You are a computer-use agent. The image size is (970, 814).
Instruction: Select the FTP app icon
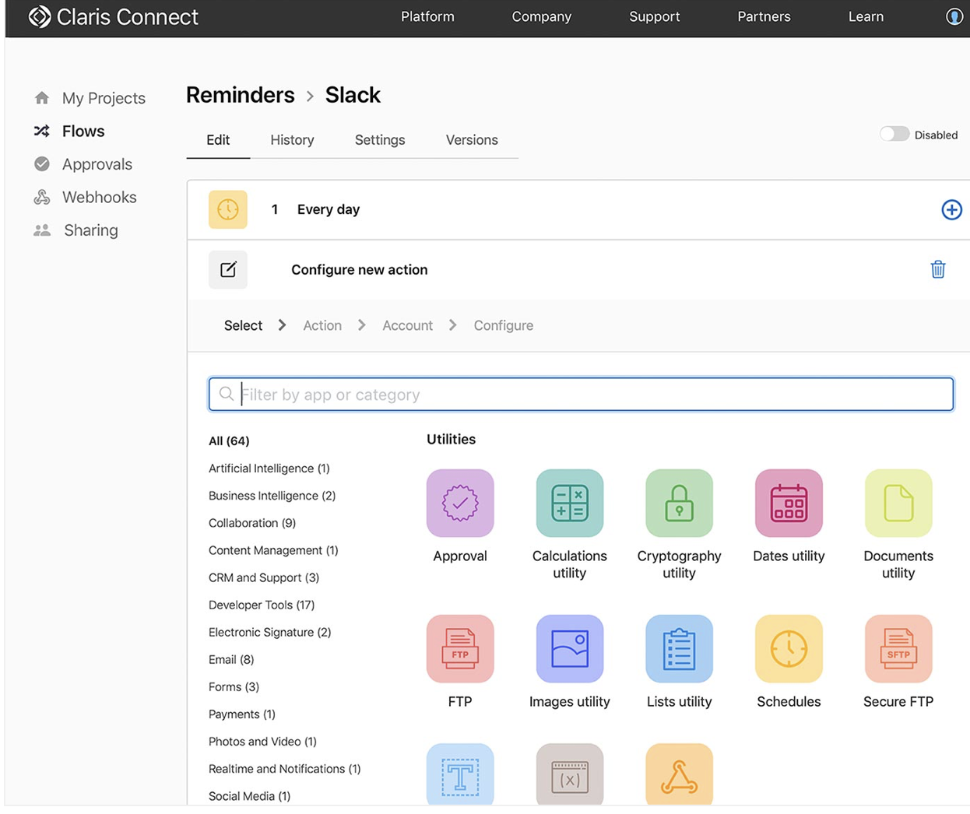click(x=459, y=649)
